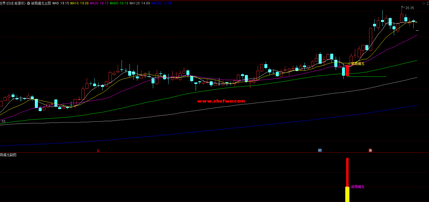
Task: Click the 涨 limit-up marker icon
Action: [370, 150]
